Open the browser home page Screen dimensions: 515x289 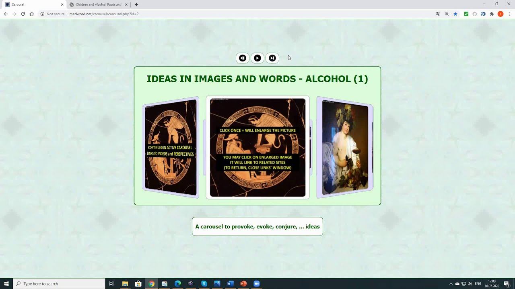click(x=31, y=14)
